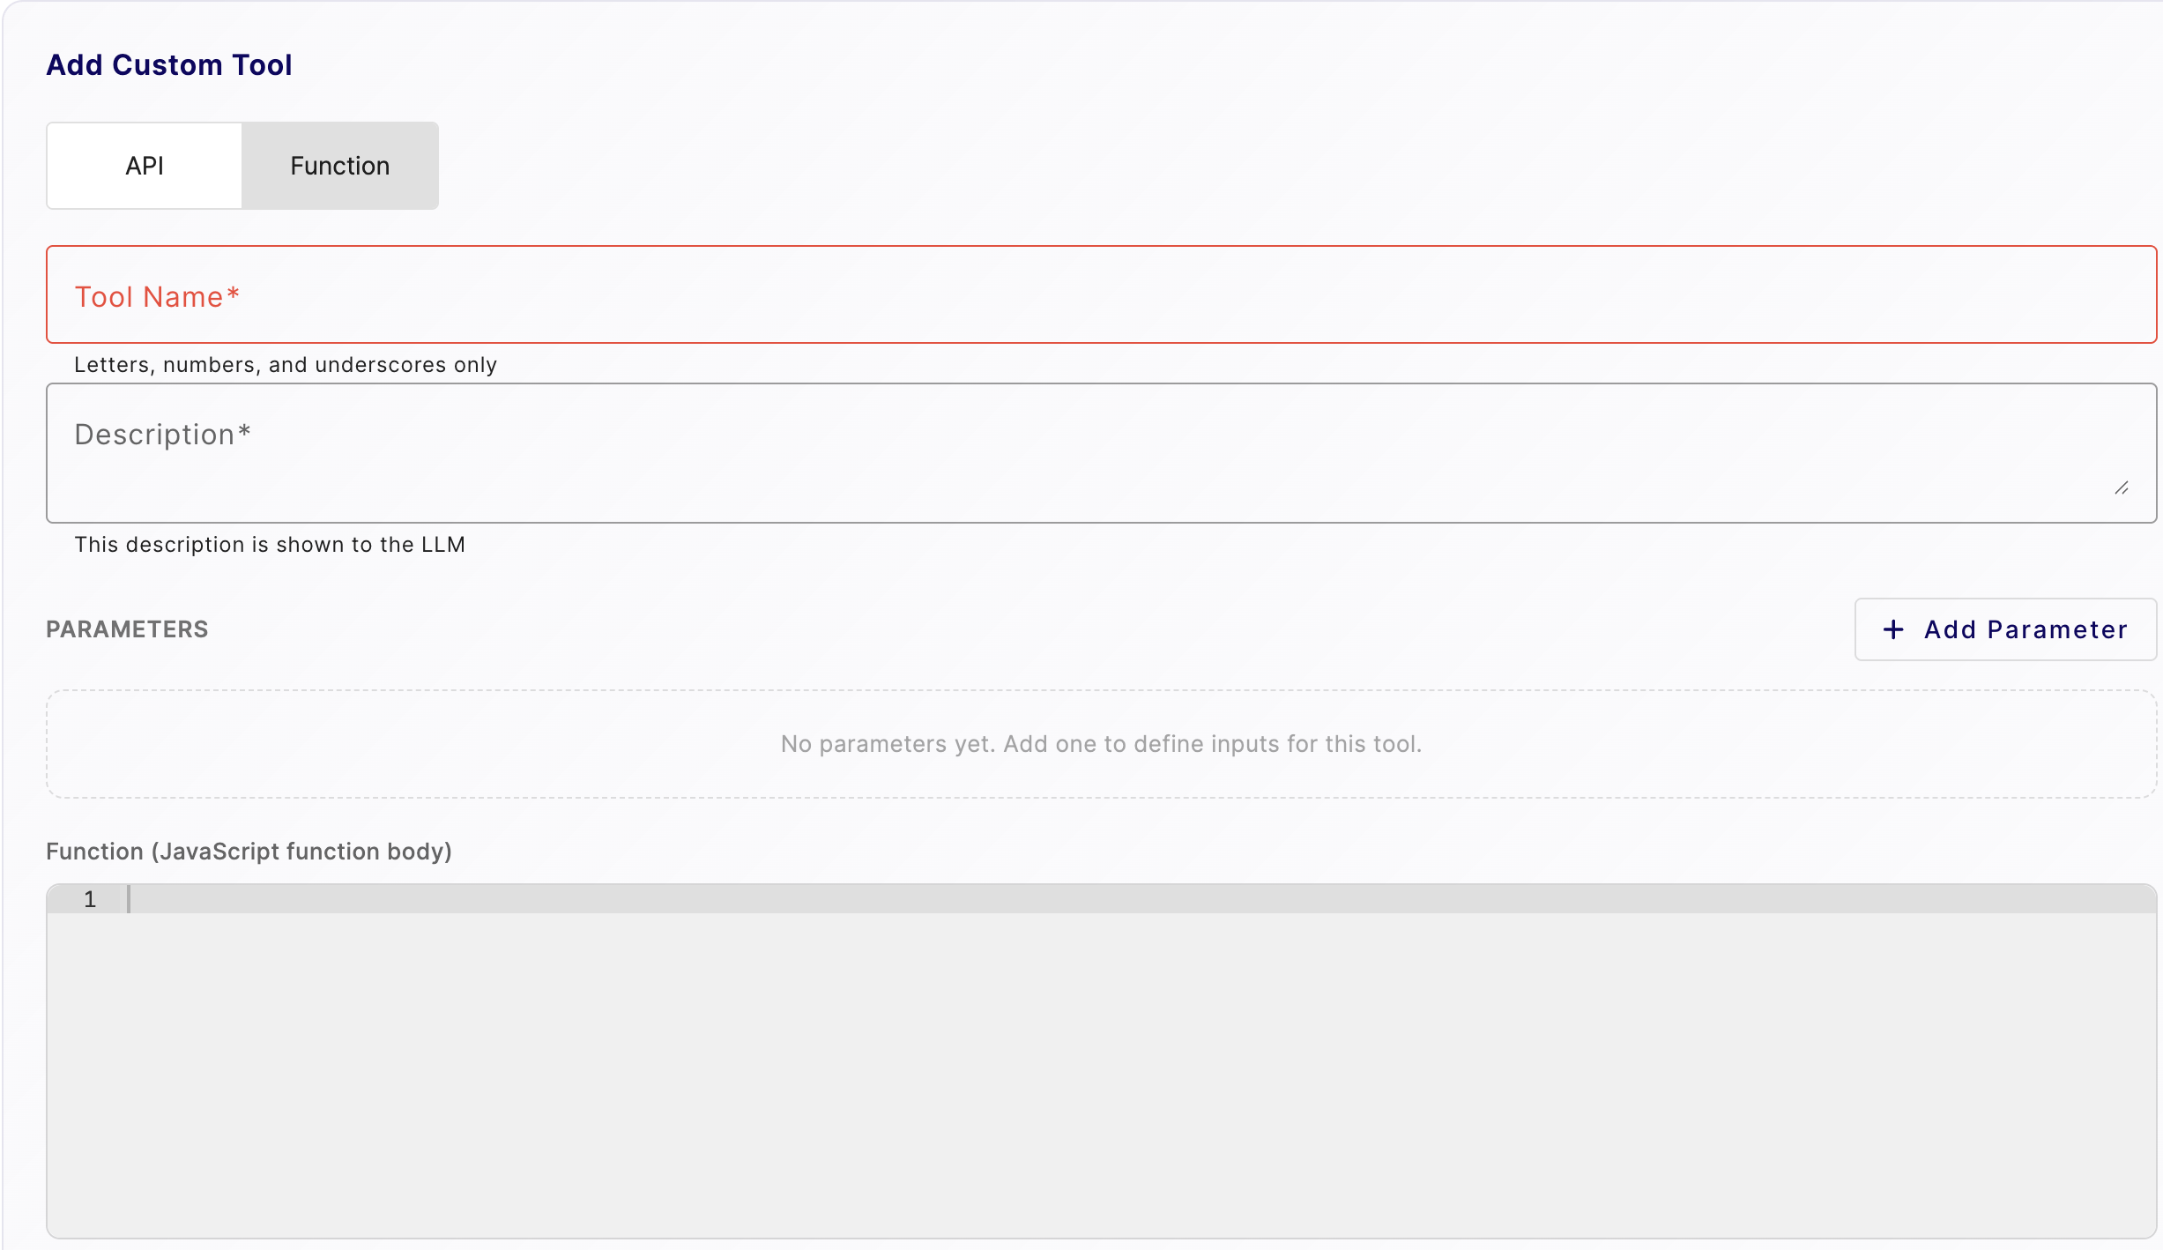This screenshot has width=2163, height=1250.
Task: Click line number 1 in the gutter
Action: coord(89,899)
